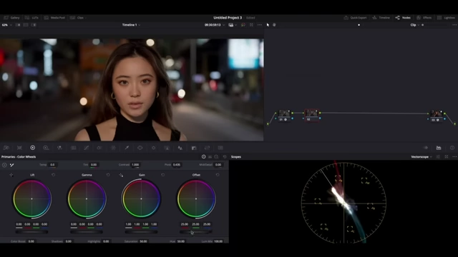The width and height of the screenshot is (458, 257).
Task: Open the Information panel icon
Action: click(452, 148)
